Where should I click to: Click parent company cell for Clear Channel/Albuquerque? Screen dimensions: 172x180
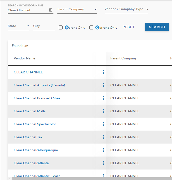(125, 150)
